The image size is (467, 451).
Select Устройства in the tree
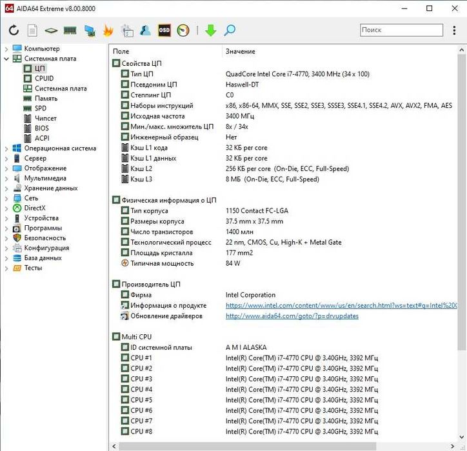(35, 218)
